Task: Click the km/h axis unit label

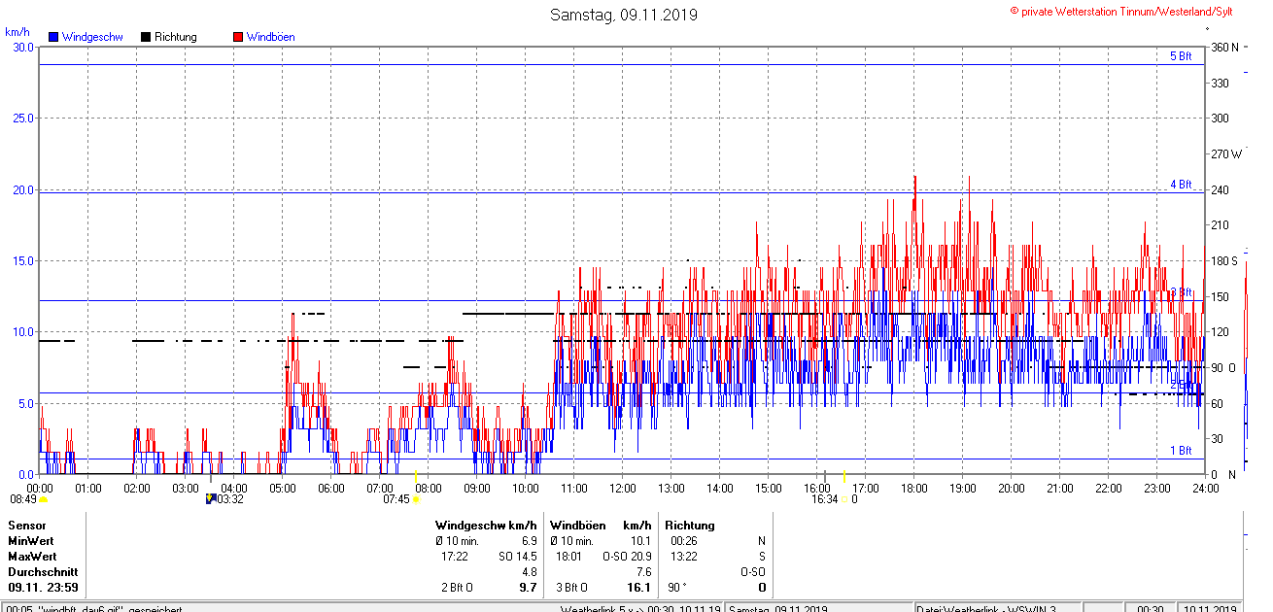Action: click(x=17, y=32)
